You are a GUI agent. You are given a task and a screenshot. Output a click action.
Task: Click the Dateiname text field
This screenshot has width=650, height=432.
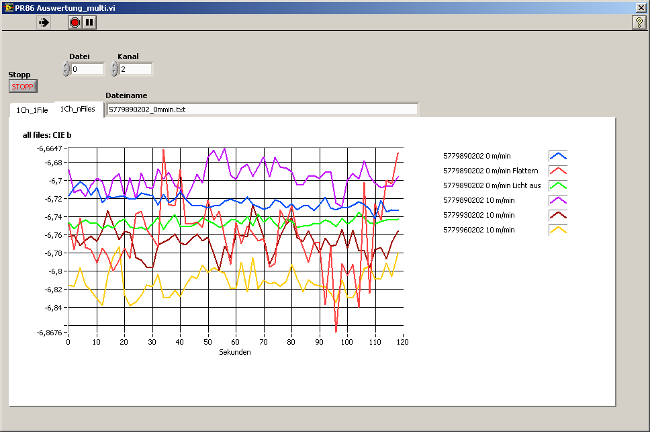(x=263, y=110)
